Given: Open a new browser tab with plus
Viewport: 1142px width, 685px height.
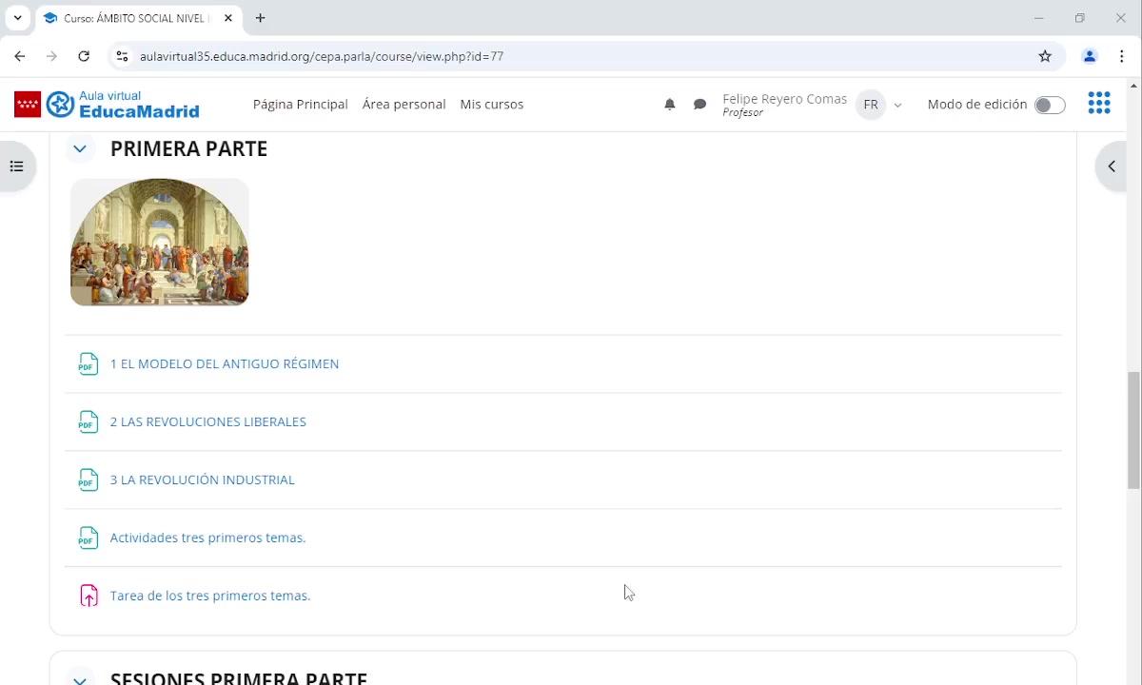Looking at the screenshot, I should coord(260,18).
